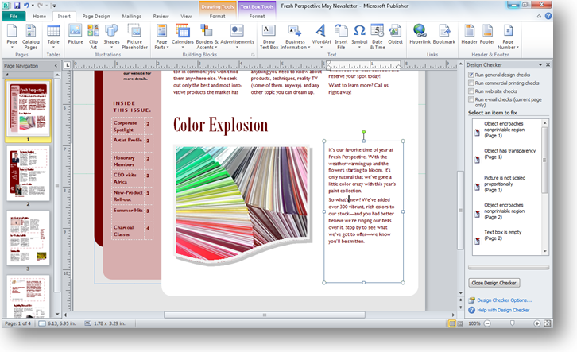Open Calendars building blocks
Image resolution: width=577 pixels, height=352 pixels.
[x=183, y=37]
